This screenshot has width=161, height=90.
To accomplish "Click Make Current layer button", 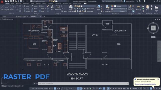I will tap(89, 9).
